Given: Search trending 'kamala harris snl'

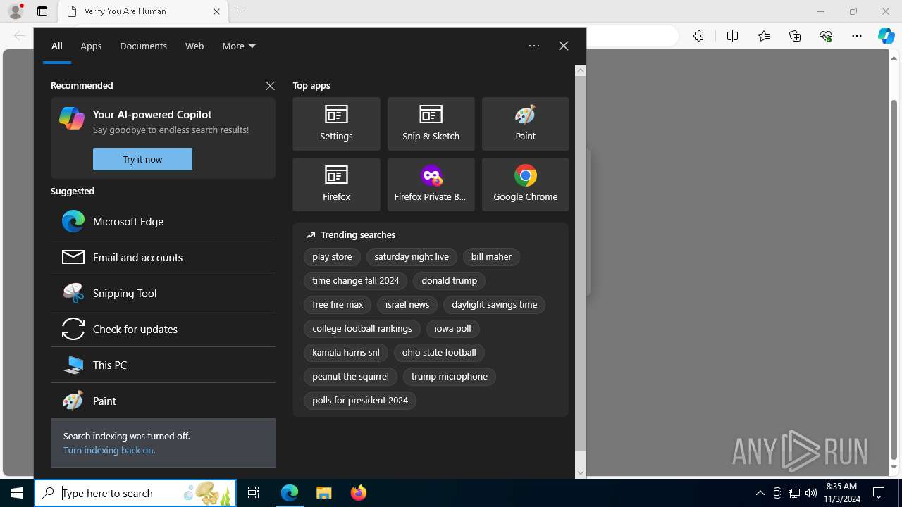Looking at the screenshot, I should click(x=346, y=353).
